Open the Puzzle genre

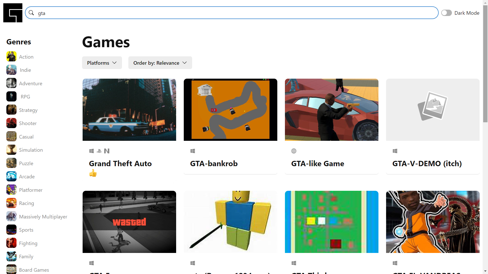(26, 163)
